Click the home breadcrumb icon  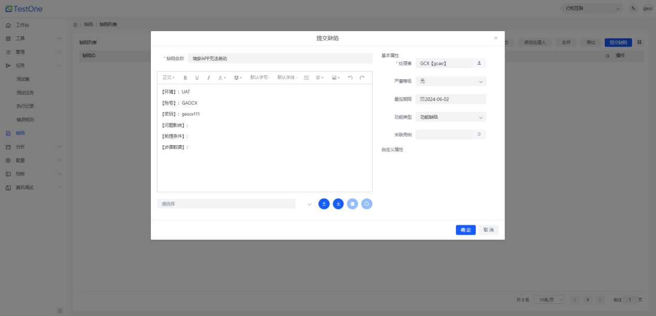(75, 25)
